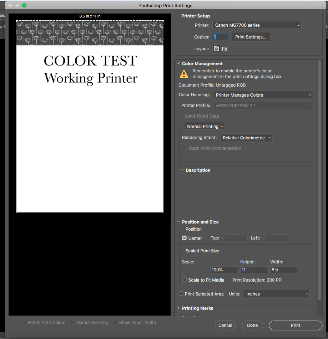Enable the Gamut Warning option
Screen dimensions: 328x339
pos(72,323)
